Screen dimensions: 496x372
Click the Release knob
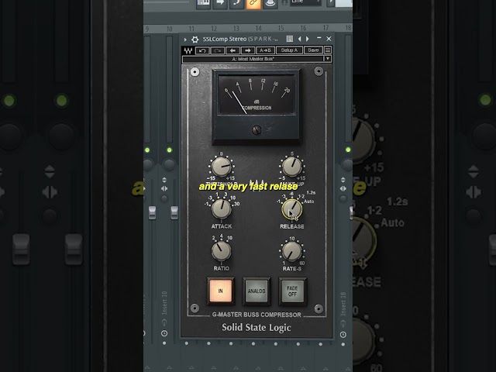[x=291, y=209]
